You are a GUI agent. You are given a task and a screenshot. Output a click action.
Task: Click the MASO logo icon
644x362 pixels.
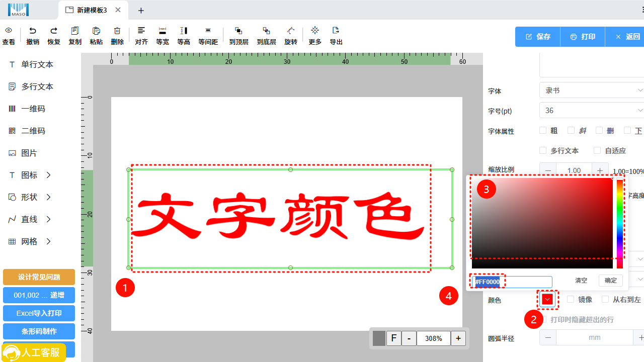(19, 10)
